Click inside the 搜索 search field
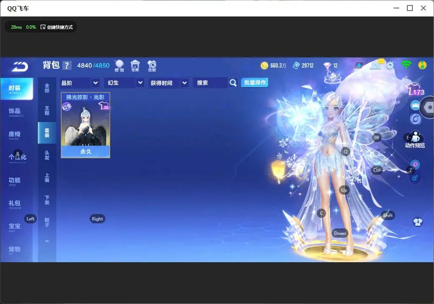This screenshot has width=434, height=304. click(211, 83)
